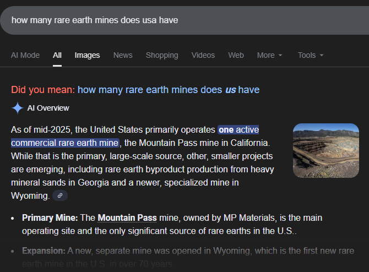Expand the More dropdown menu
369x272 pixels.
point(269,55)
